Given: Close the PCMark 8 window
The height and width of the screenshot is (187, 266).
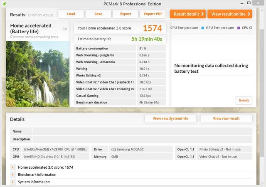Looking at the screenshot, I should point(258,3).
